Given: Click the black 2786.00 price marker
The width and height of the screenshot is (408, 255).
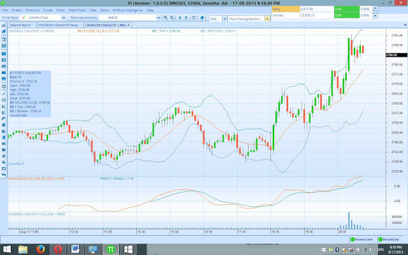Looking at the screenshot, I should tap(397, 55).
